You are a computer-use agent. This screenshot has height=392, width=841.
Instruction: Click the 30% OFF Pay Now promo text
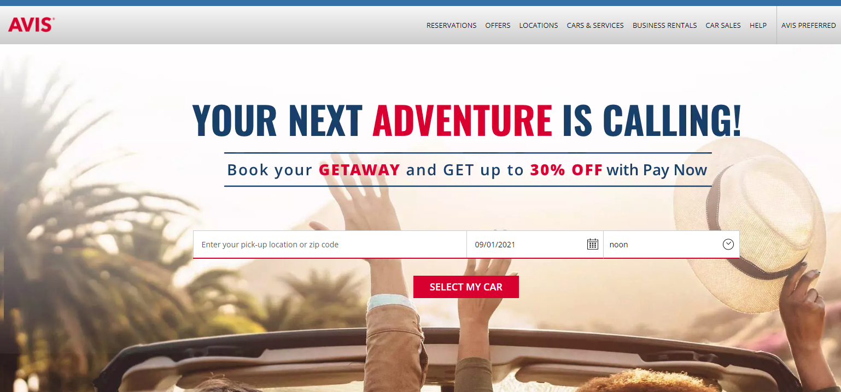pyautogui.click(x=618, y=170)
